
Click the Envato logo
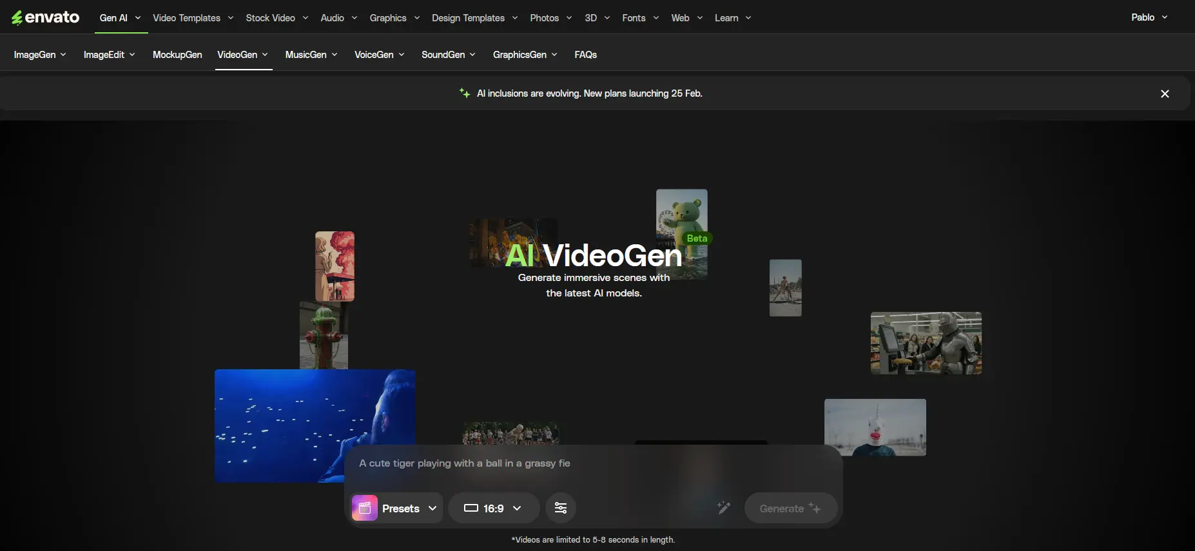point(45,17)
